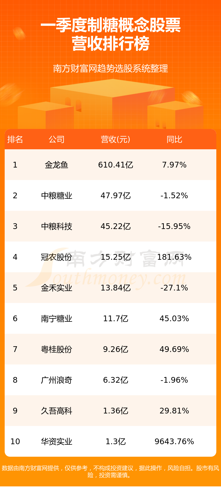221x495 pixels.
Task: Click the 华资实业 company entry
Action: point(56,442)
